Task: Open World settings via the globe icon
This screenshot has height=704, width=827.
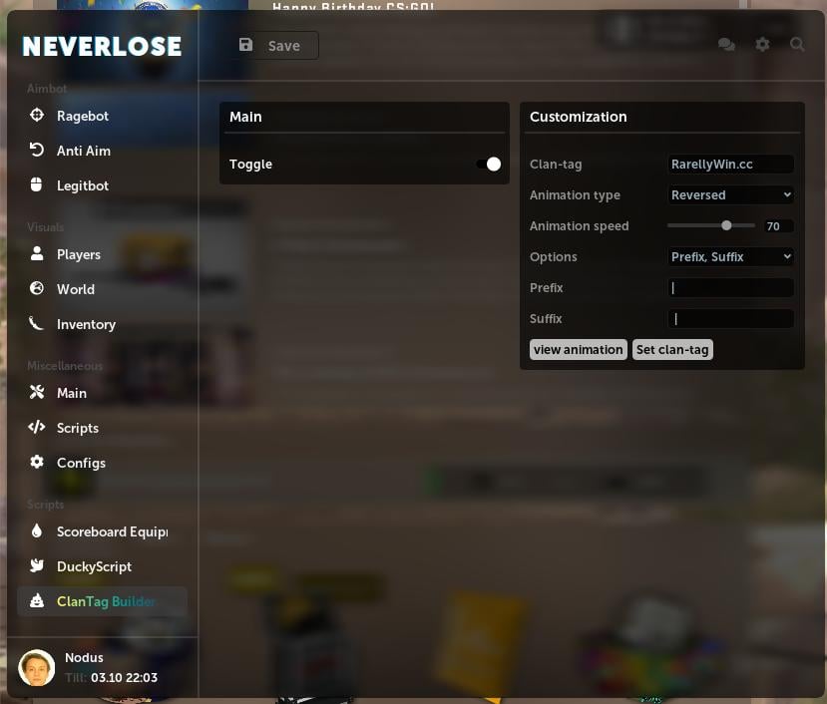Action: click(37, 289)
